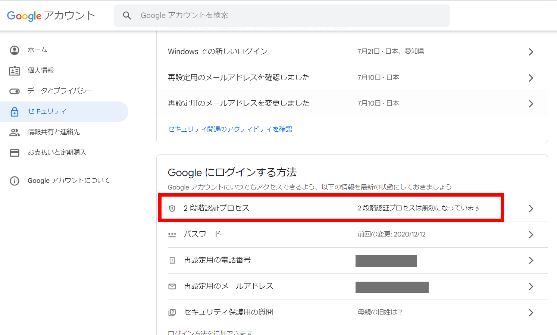
Task: Open お支払いと定期購入 in the sidebar
Action: click(64, 153)
